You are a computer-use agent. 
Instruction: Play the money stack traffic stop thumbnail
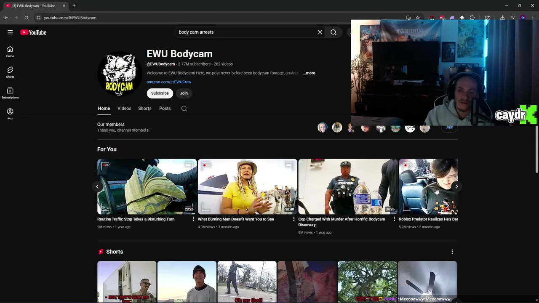click(147, 186)
